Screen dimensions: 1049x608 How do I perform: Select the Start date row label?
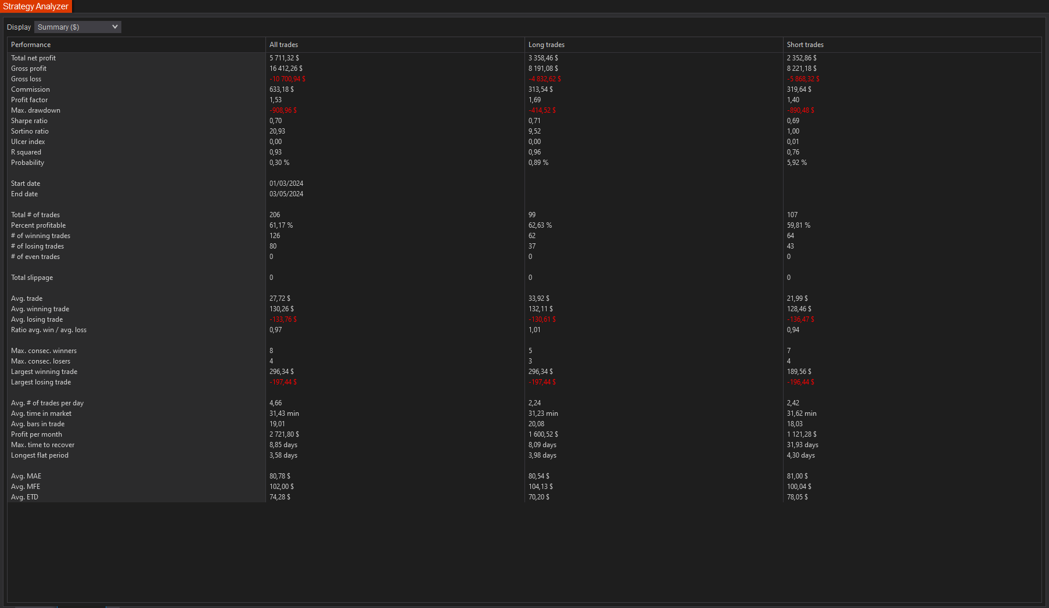[26, 184]
